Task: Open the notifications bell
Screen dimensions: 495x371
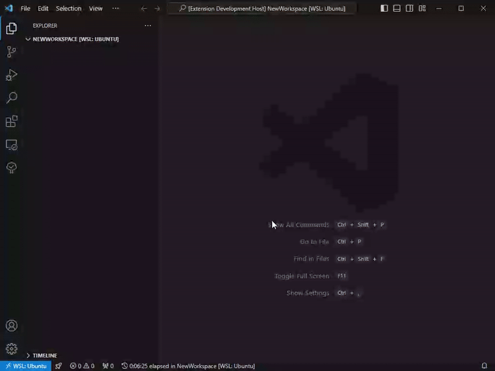Action: pyautogui.click(x=484, y=366)
